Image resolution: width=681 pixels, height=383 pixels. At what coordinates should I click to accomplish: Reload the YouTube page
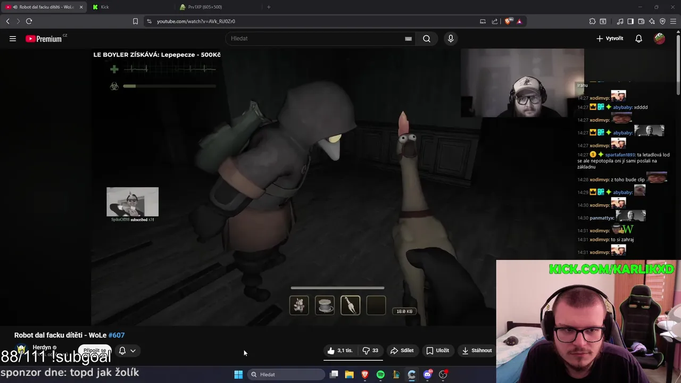29,21
